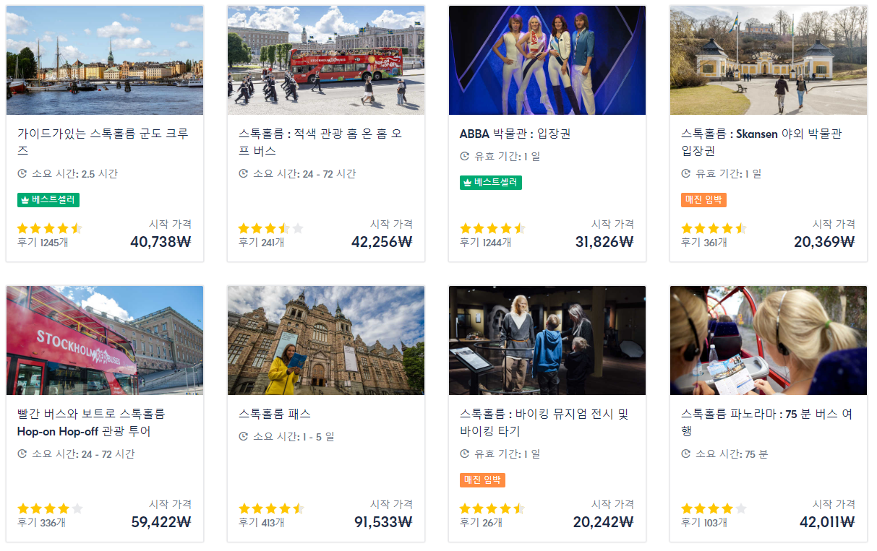Click title 스톡홀름 : 적색 관광 홉 온 홉 오프 버스

[320, 142]
